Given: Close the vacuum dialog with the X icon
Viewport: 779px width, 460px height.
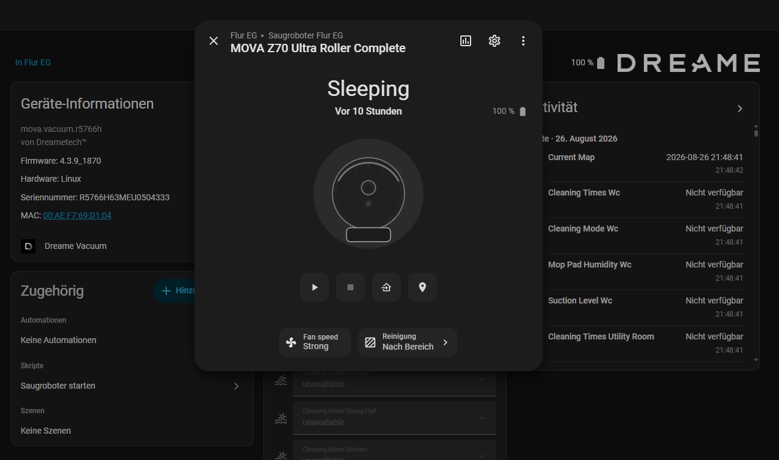Looking at the screenshot, I should tap(214, 41).
